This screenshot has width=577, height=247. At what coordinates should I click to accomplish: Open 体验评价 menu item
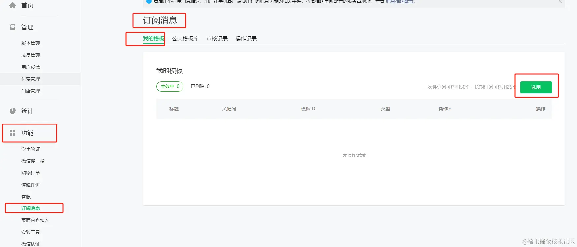[31, 185]
